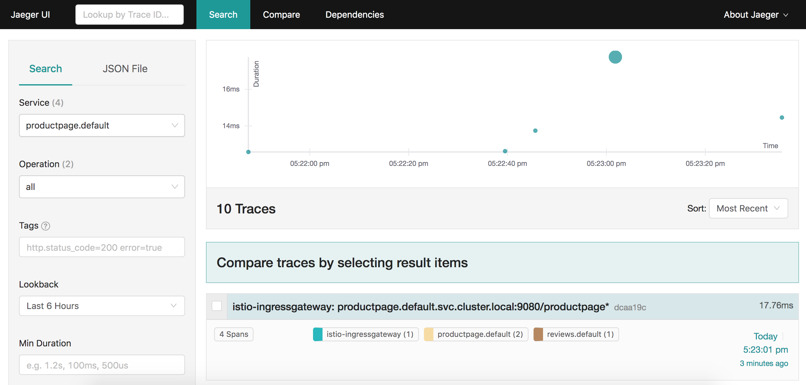Click the About Jaeger chevron arrow

click(786, 15)
